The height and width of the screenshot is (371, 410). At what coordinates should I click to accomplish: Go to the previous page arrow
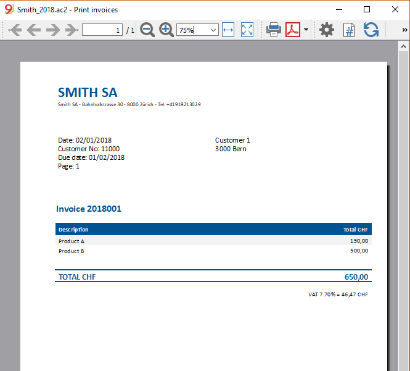(x=34, y=30)
